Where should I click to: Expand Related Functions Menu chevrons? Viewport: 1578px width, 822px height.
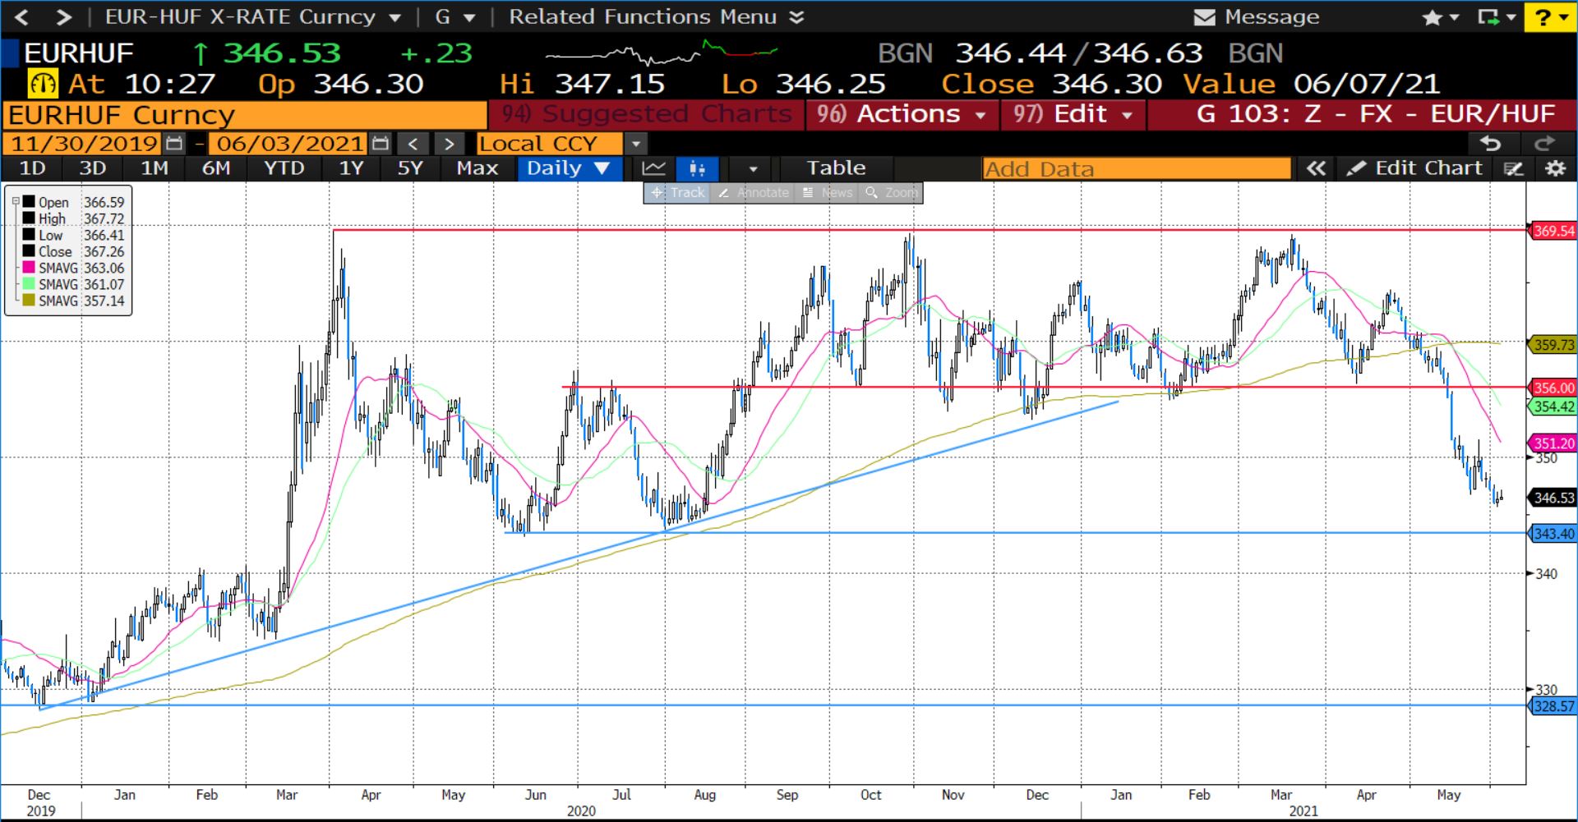click(x=796, y=16)
